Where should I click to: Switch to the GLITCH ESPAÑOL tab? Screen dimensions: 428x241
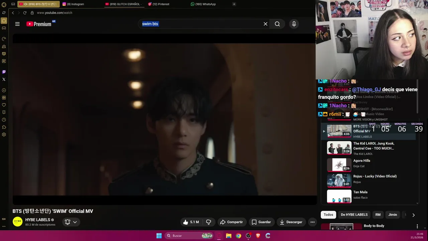pos(124,4)
